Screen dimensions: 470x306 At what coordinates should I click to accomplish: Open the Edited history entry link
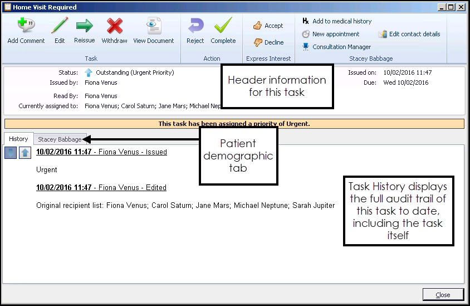[101, 187]
